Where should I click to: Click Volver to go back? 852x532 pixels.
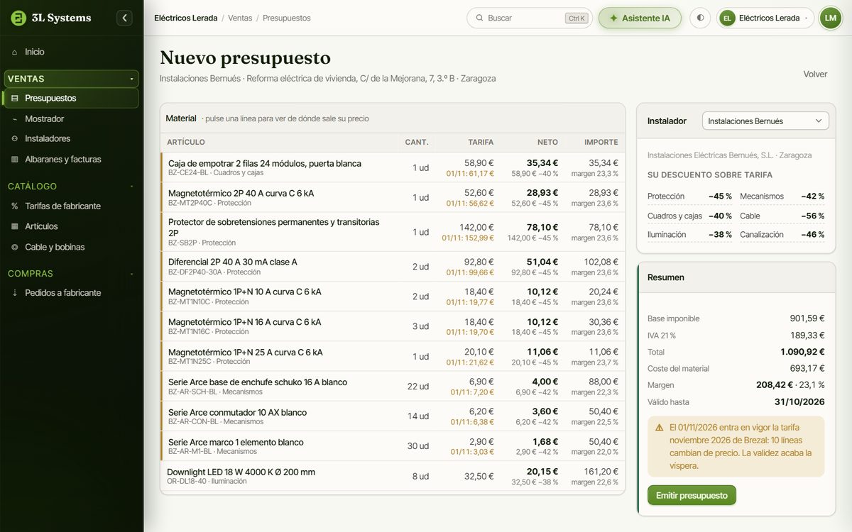[815, 74]
